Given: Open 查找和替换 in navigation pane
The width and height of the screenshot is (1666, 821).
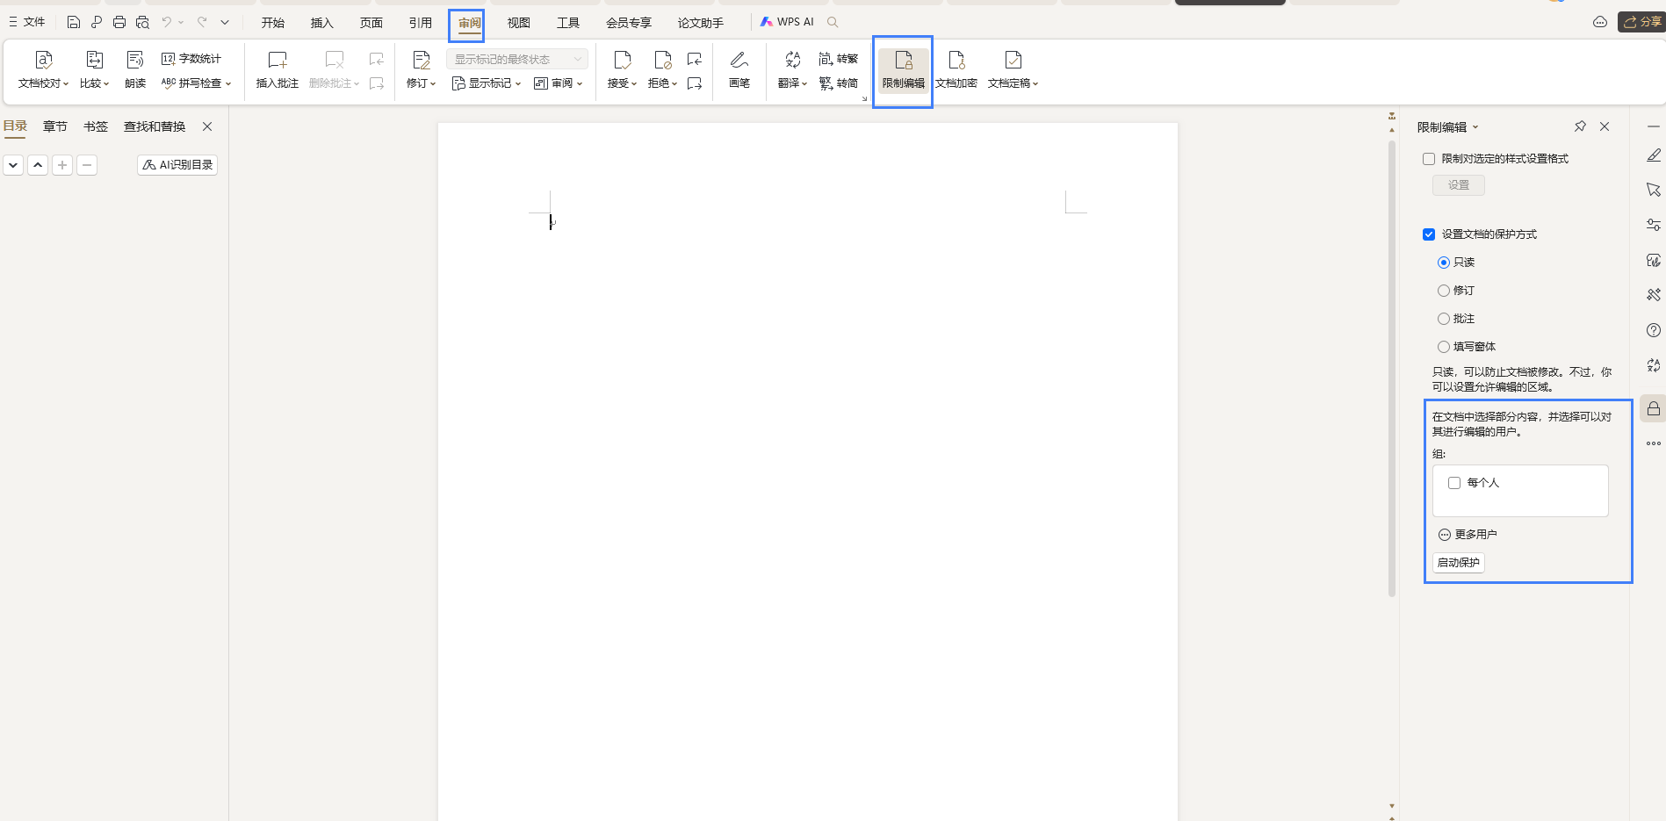Looking at the screenshot, I should (155, 126).
